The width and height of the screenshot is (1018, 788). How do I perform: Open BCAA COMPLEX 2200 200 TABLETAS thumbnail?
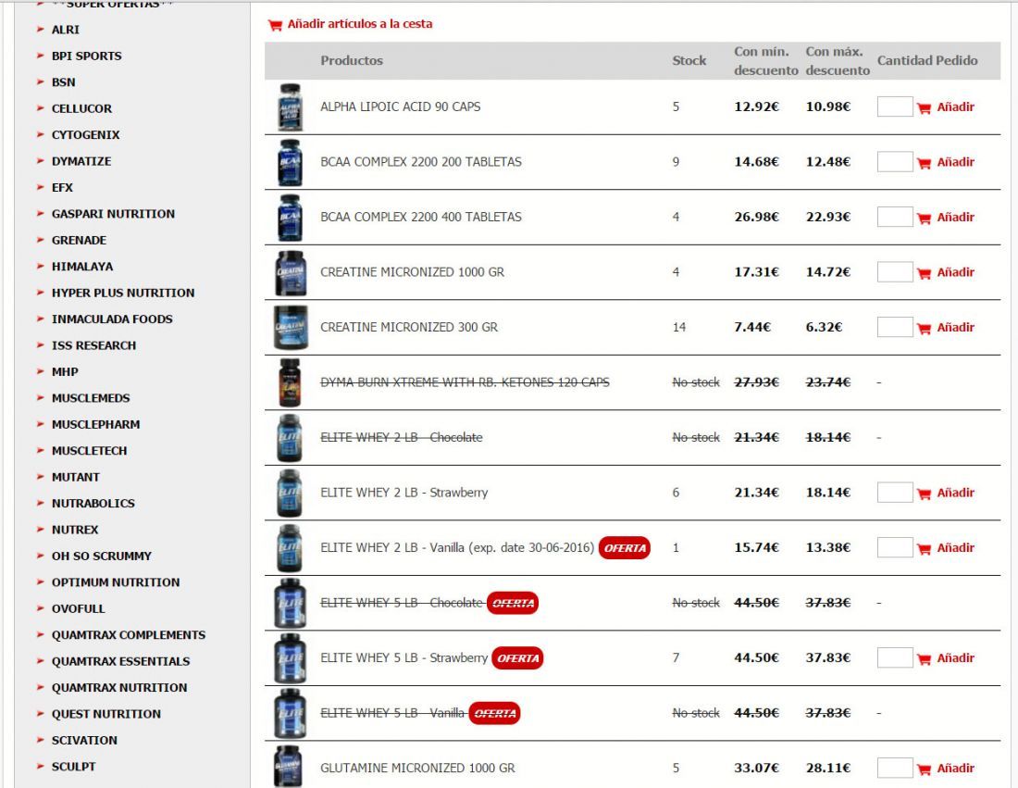coord(290,162)
